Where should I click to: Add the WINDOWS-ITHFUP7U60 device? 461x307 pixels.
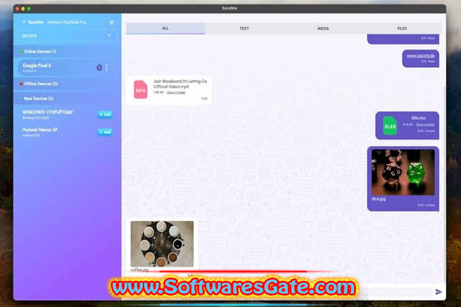pos(105,114)
